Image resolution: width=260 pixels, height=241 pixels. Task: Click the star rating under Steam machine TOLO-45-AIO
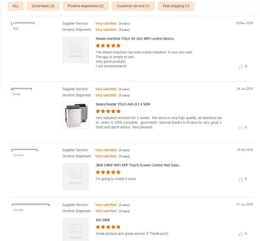[108, 46]
